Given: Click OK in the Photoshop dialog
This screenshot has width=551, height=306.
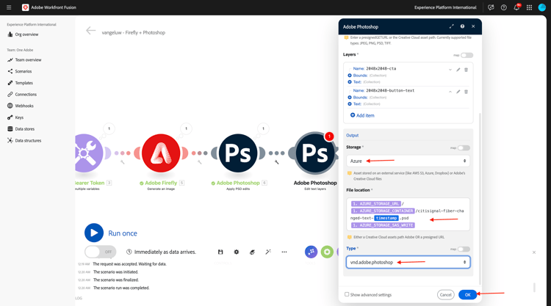Looking at the screenshot, I should (x=467, y=295).
